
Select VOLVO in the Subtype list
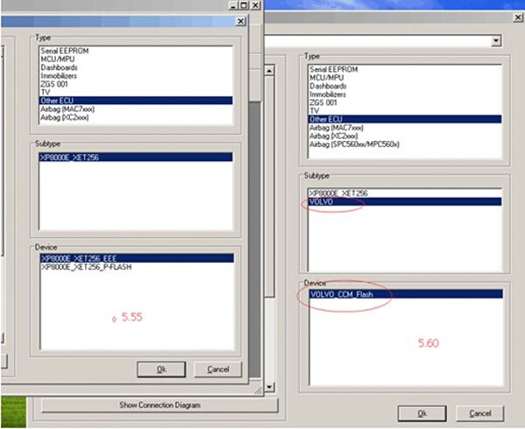pos(324,201)
